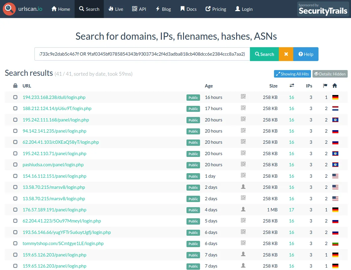This screenshot has height=270, width=351.
Task: Open the Blog page
Action: tap(163, 9)
